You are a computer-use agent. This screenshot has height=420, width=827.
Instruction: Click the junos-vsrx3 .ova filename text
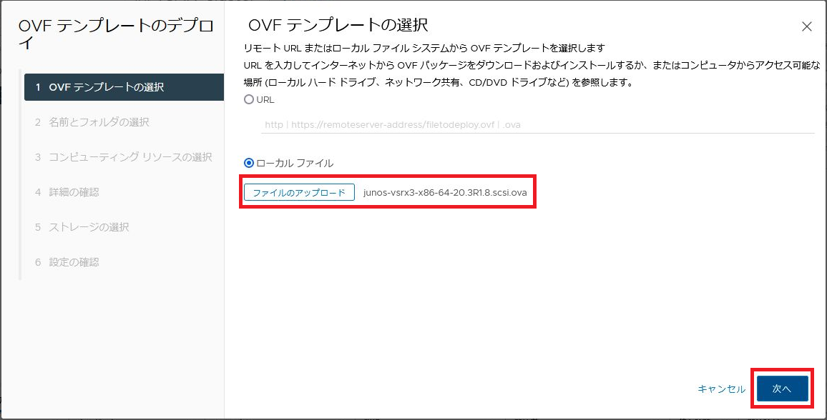445,193
